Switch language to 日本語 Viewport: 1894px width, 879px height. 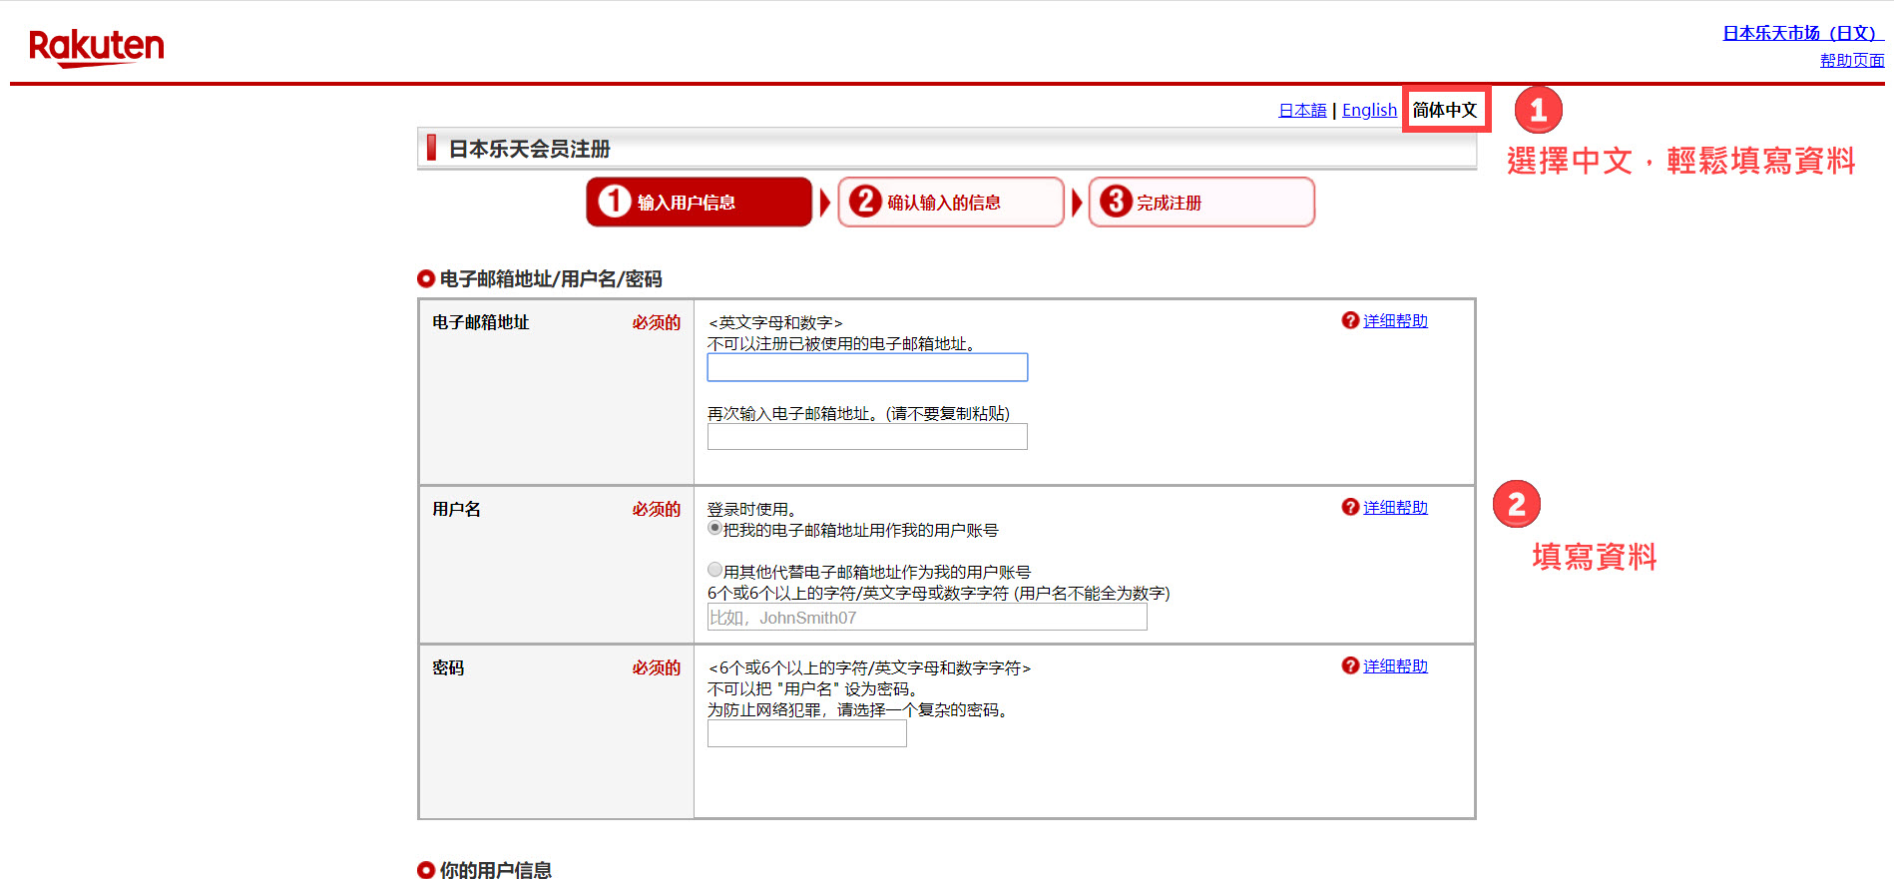[x=1302, y=110]
